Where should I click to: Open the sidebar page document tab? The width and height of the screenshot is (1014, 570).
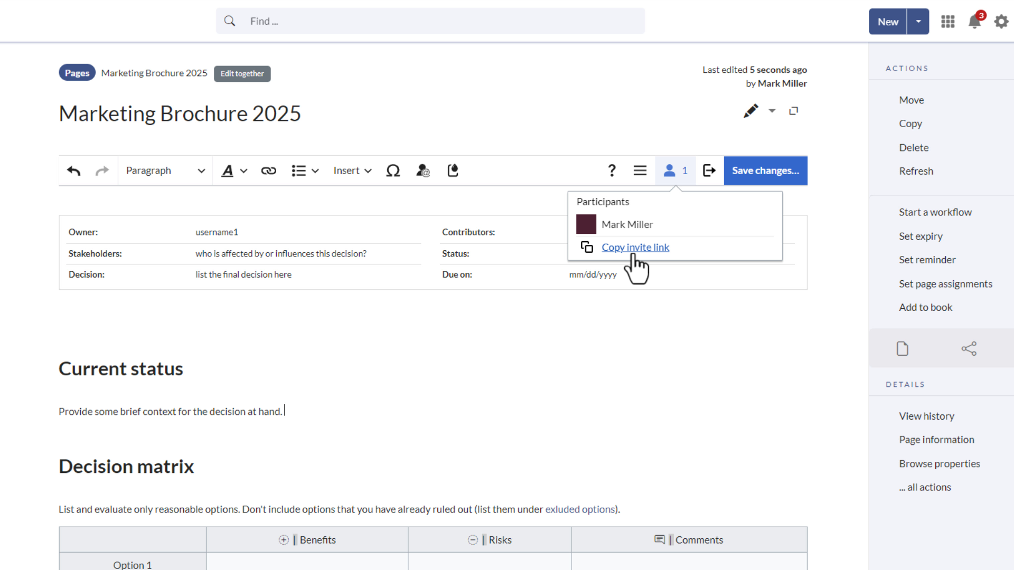pyautogui.click(x=903, y=348)
